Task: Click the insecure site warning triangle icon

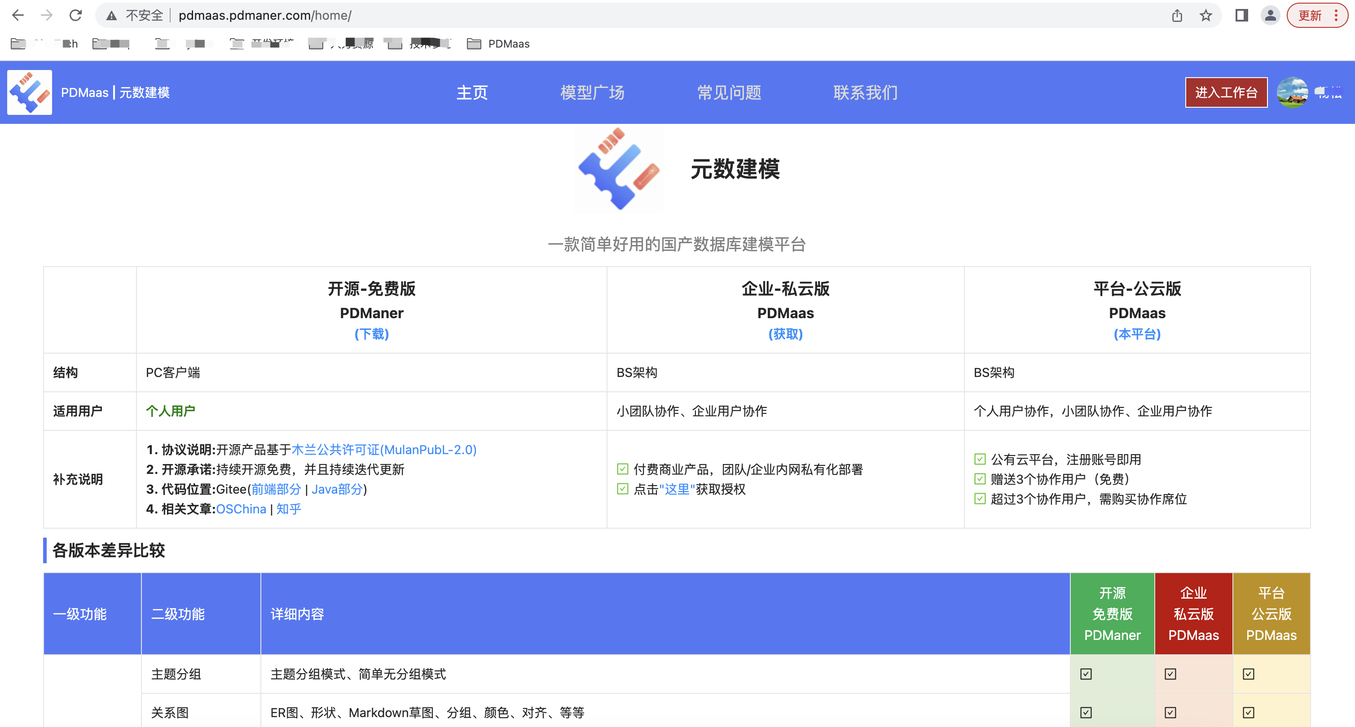Action: (x=111, y=16)
